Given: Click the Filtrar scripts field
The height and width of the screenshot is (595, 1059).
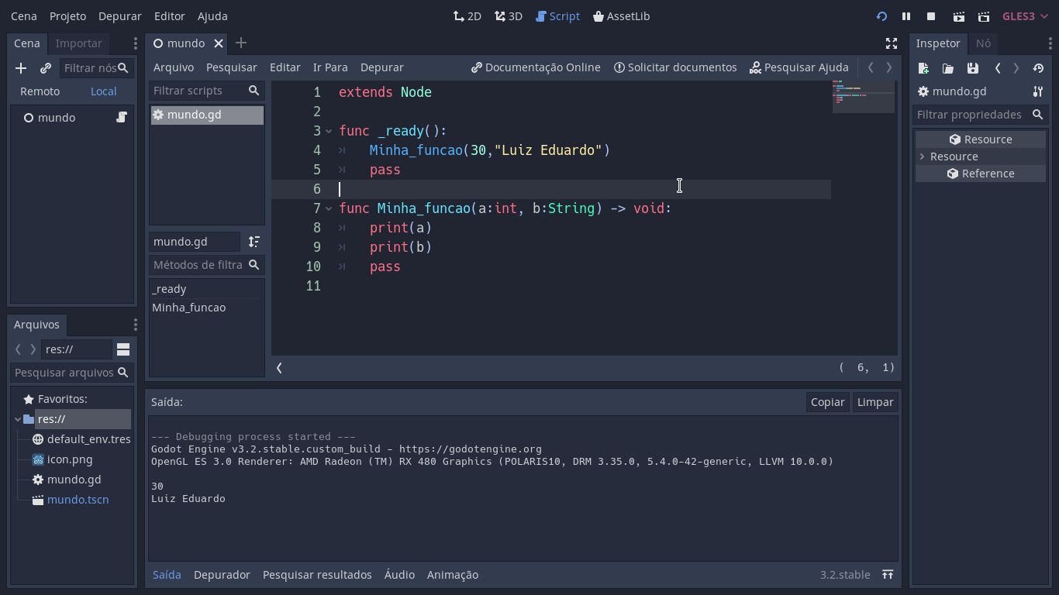Looking at the screenshot, I should 206,91.
